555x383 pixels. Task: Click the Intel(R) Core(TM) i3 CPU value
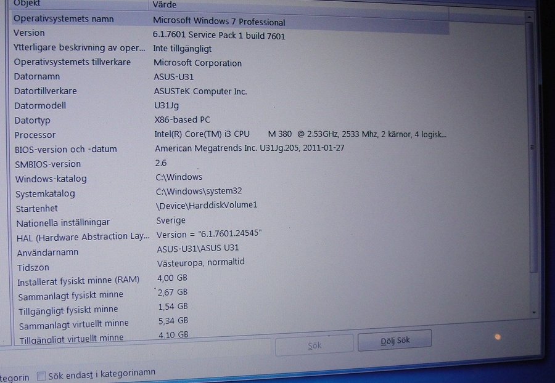300,134
